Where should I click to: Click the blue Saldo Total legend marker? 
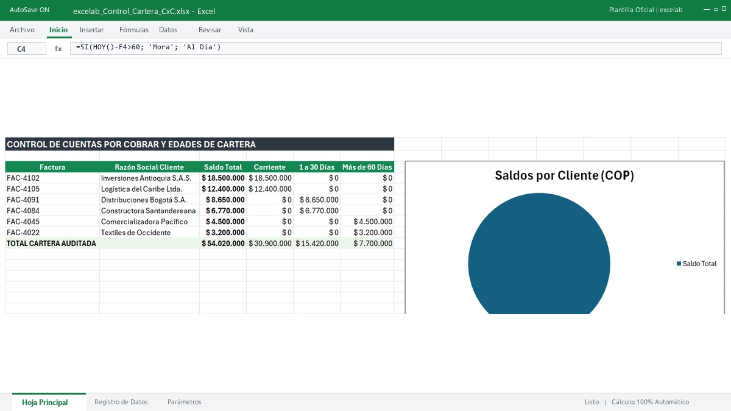click(x=679, y=264)
